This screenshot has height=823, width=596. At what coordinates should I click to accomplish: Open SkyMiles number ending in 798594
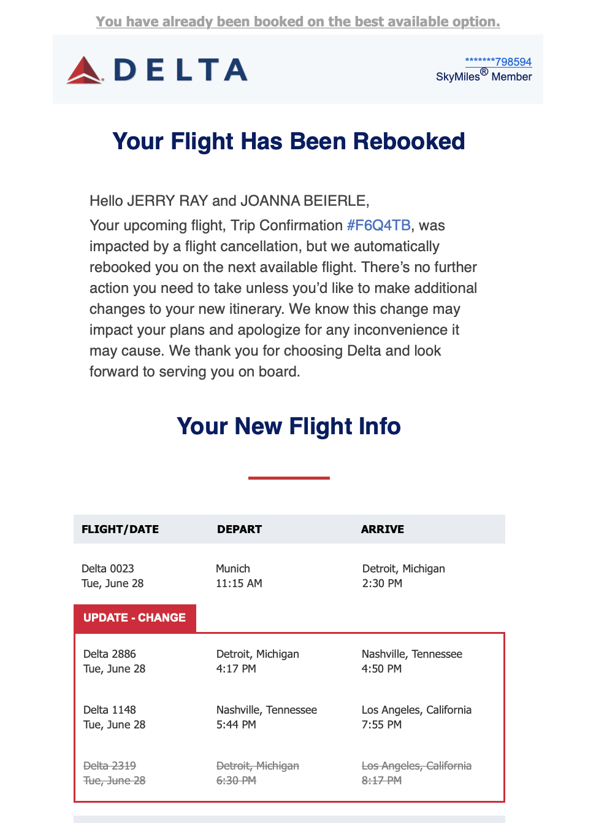point(498,61)
